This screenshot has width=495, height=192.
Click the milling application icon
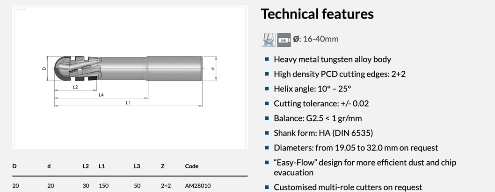[268, 40]
